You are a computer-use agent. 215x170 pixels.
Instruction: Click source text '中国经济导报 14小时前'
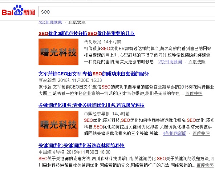pos(107,114)
